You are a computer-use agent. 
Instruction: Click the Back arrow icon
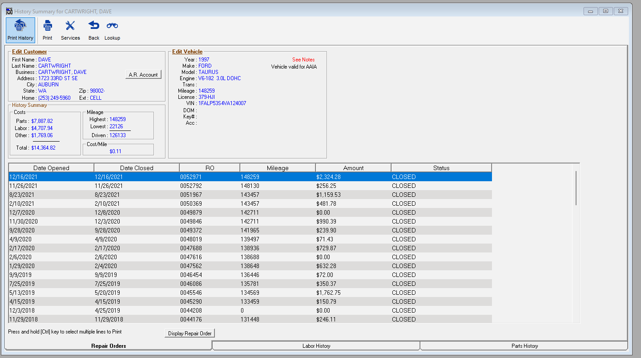point(94,30)
